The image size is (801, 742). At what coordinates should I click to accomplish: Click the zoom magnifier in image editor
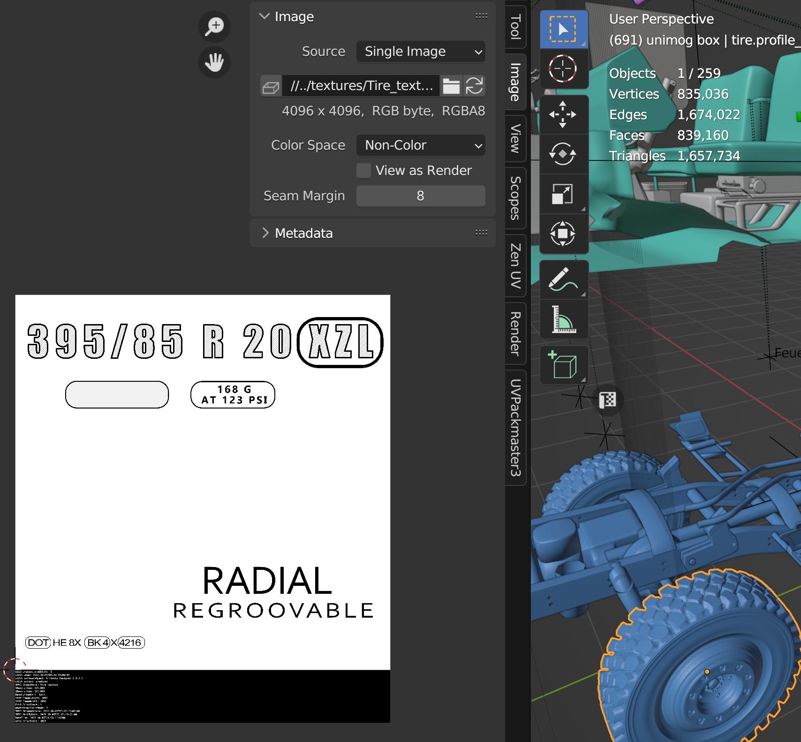pos(214,26)
